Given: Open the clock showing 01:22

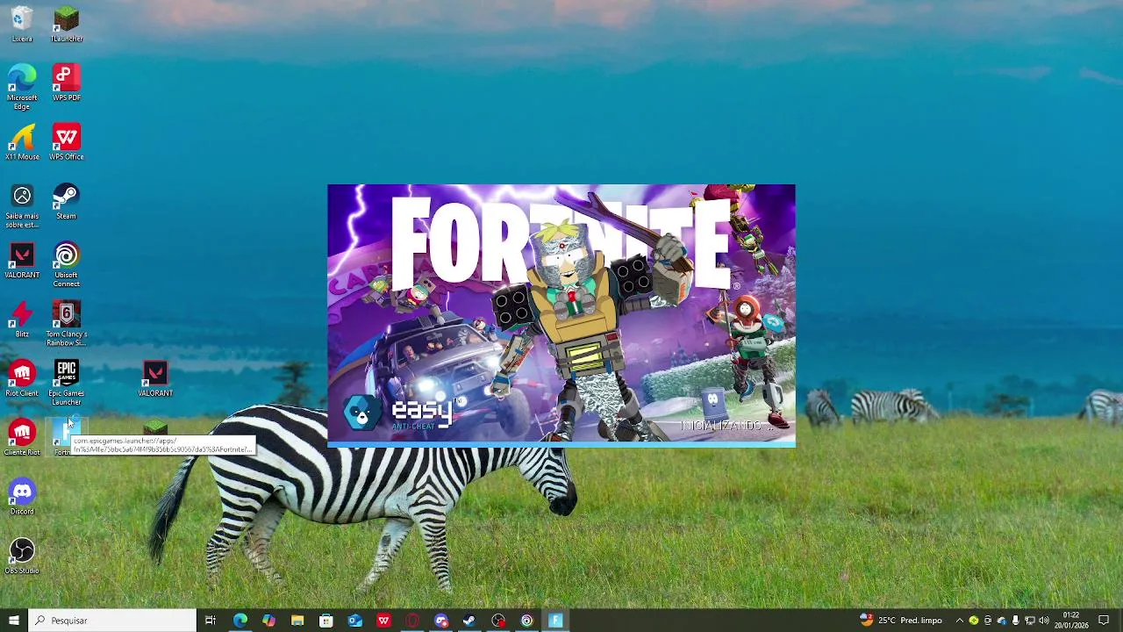Looking at the screenshot, I should click(x=1071, y=621).
